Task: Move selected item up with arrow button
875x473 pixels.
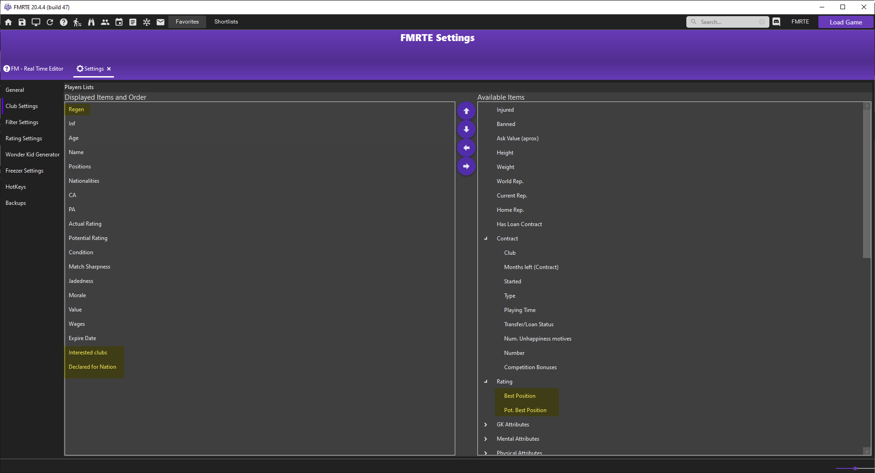Action: (x=466, y=111)
